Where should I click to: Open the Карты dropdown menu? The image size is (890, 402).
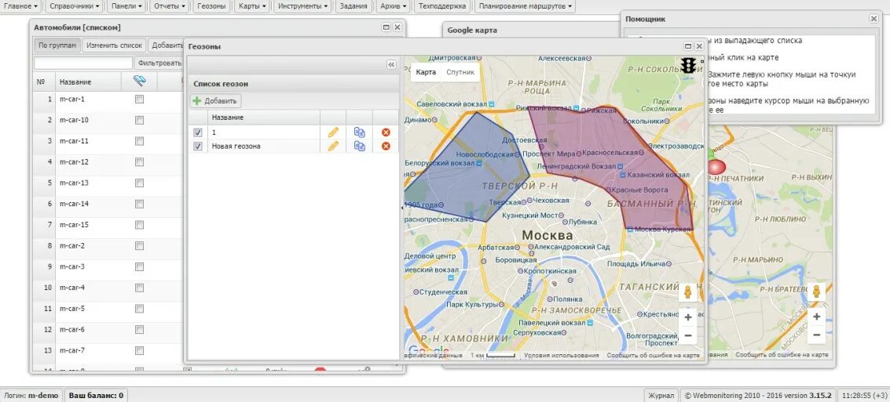point(252,6)
